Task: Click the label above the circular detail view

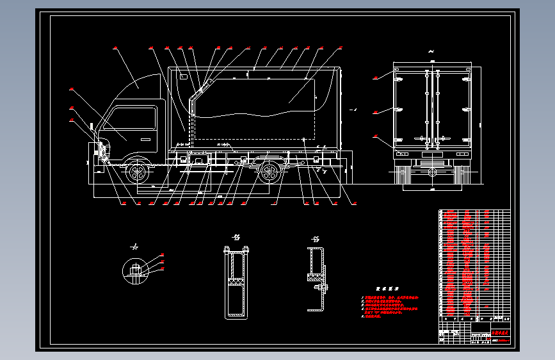Action: coord(134,247)
